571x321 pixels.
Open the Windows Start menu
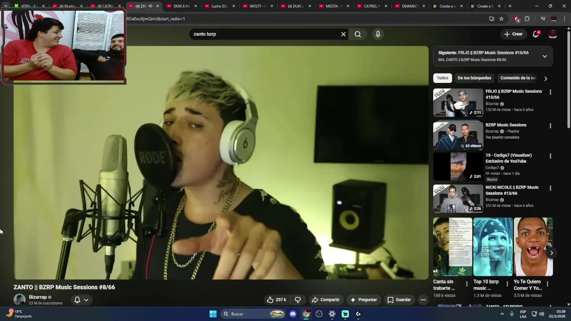(x=213, y=314)
